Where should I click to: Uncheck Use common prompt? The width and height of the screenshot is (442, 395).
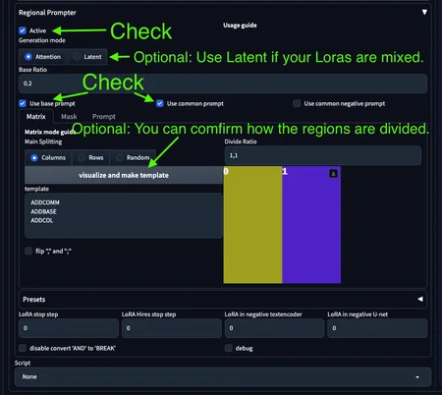point(160,103)
